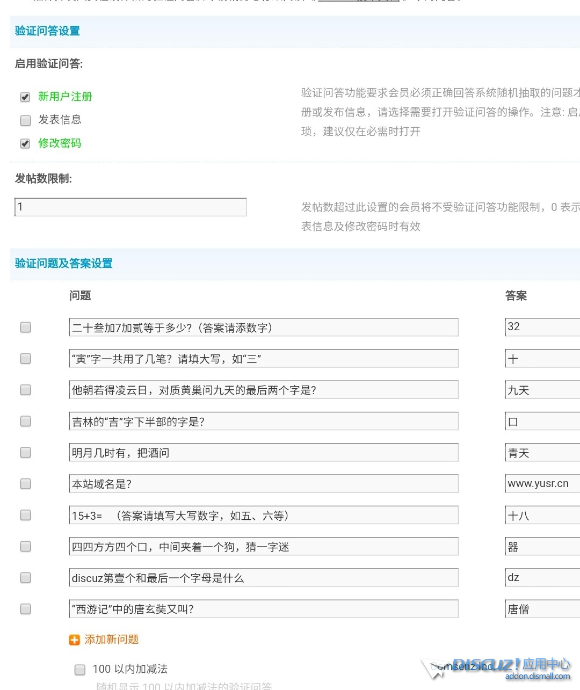This screenshot has height=690, width=580.
Task: Click the Discuz 应用中心 logo
Action: pos(510,664)
